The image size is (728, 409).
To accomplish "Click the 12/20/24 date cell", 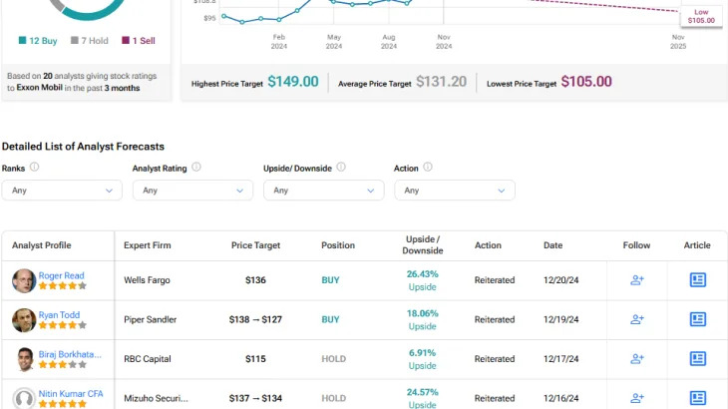I will pos(560,280).
